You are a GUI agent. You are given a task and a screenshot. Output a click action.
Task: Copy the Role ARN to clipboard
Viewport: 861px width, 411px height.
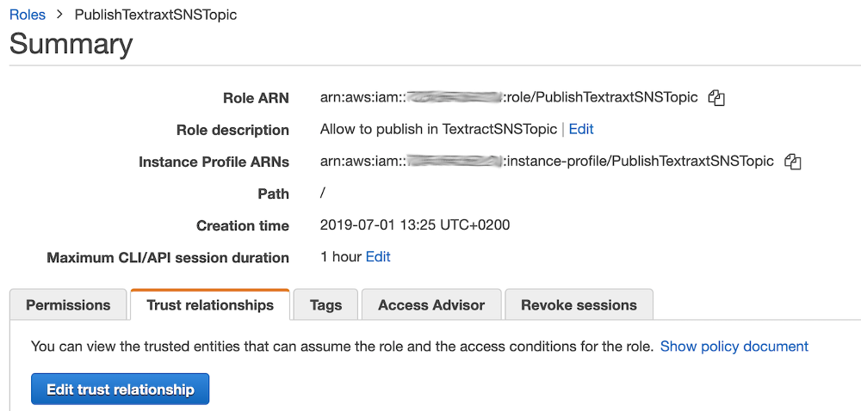[716, 98]
